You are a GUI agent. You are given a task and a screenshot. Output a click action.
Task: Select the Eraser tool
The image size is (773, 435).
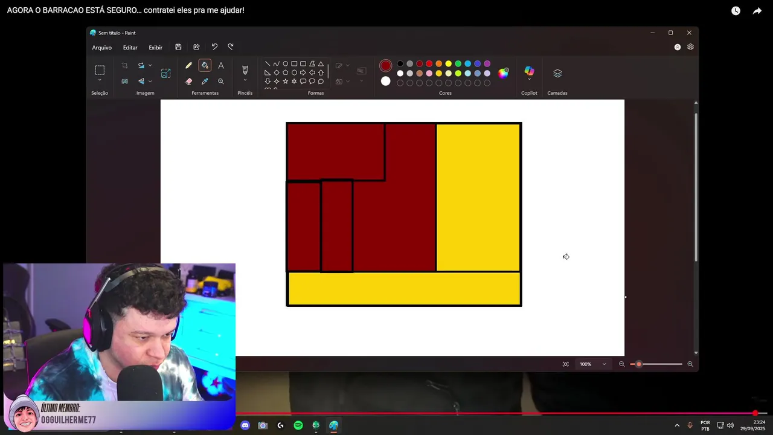[x=188, y=81]
